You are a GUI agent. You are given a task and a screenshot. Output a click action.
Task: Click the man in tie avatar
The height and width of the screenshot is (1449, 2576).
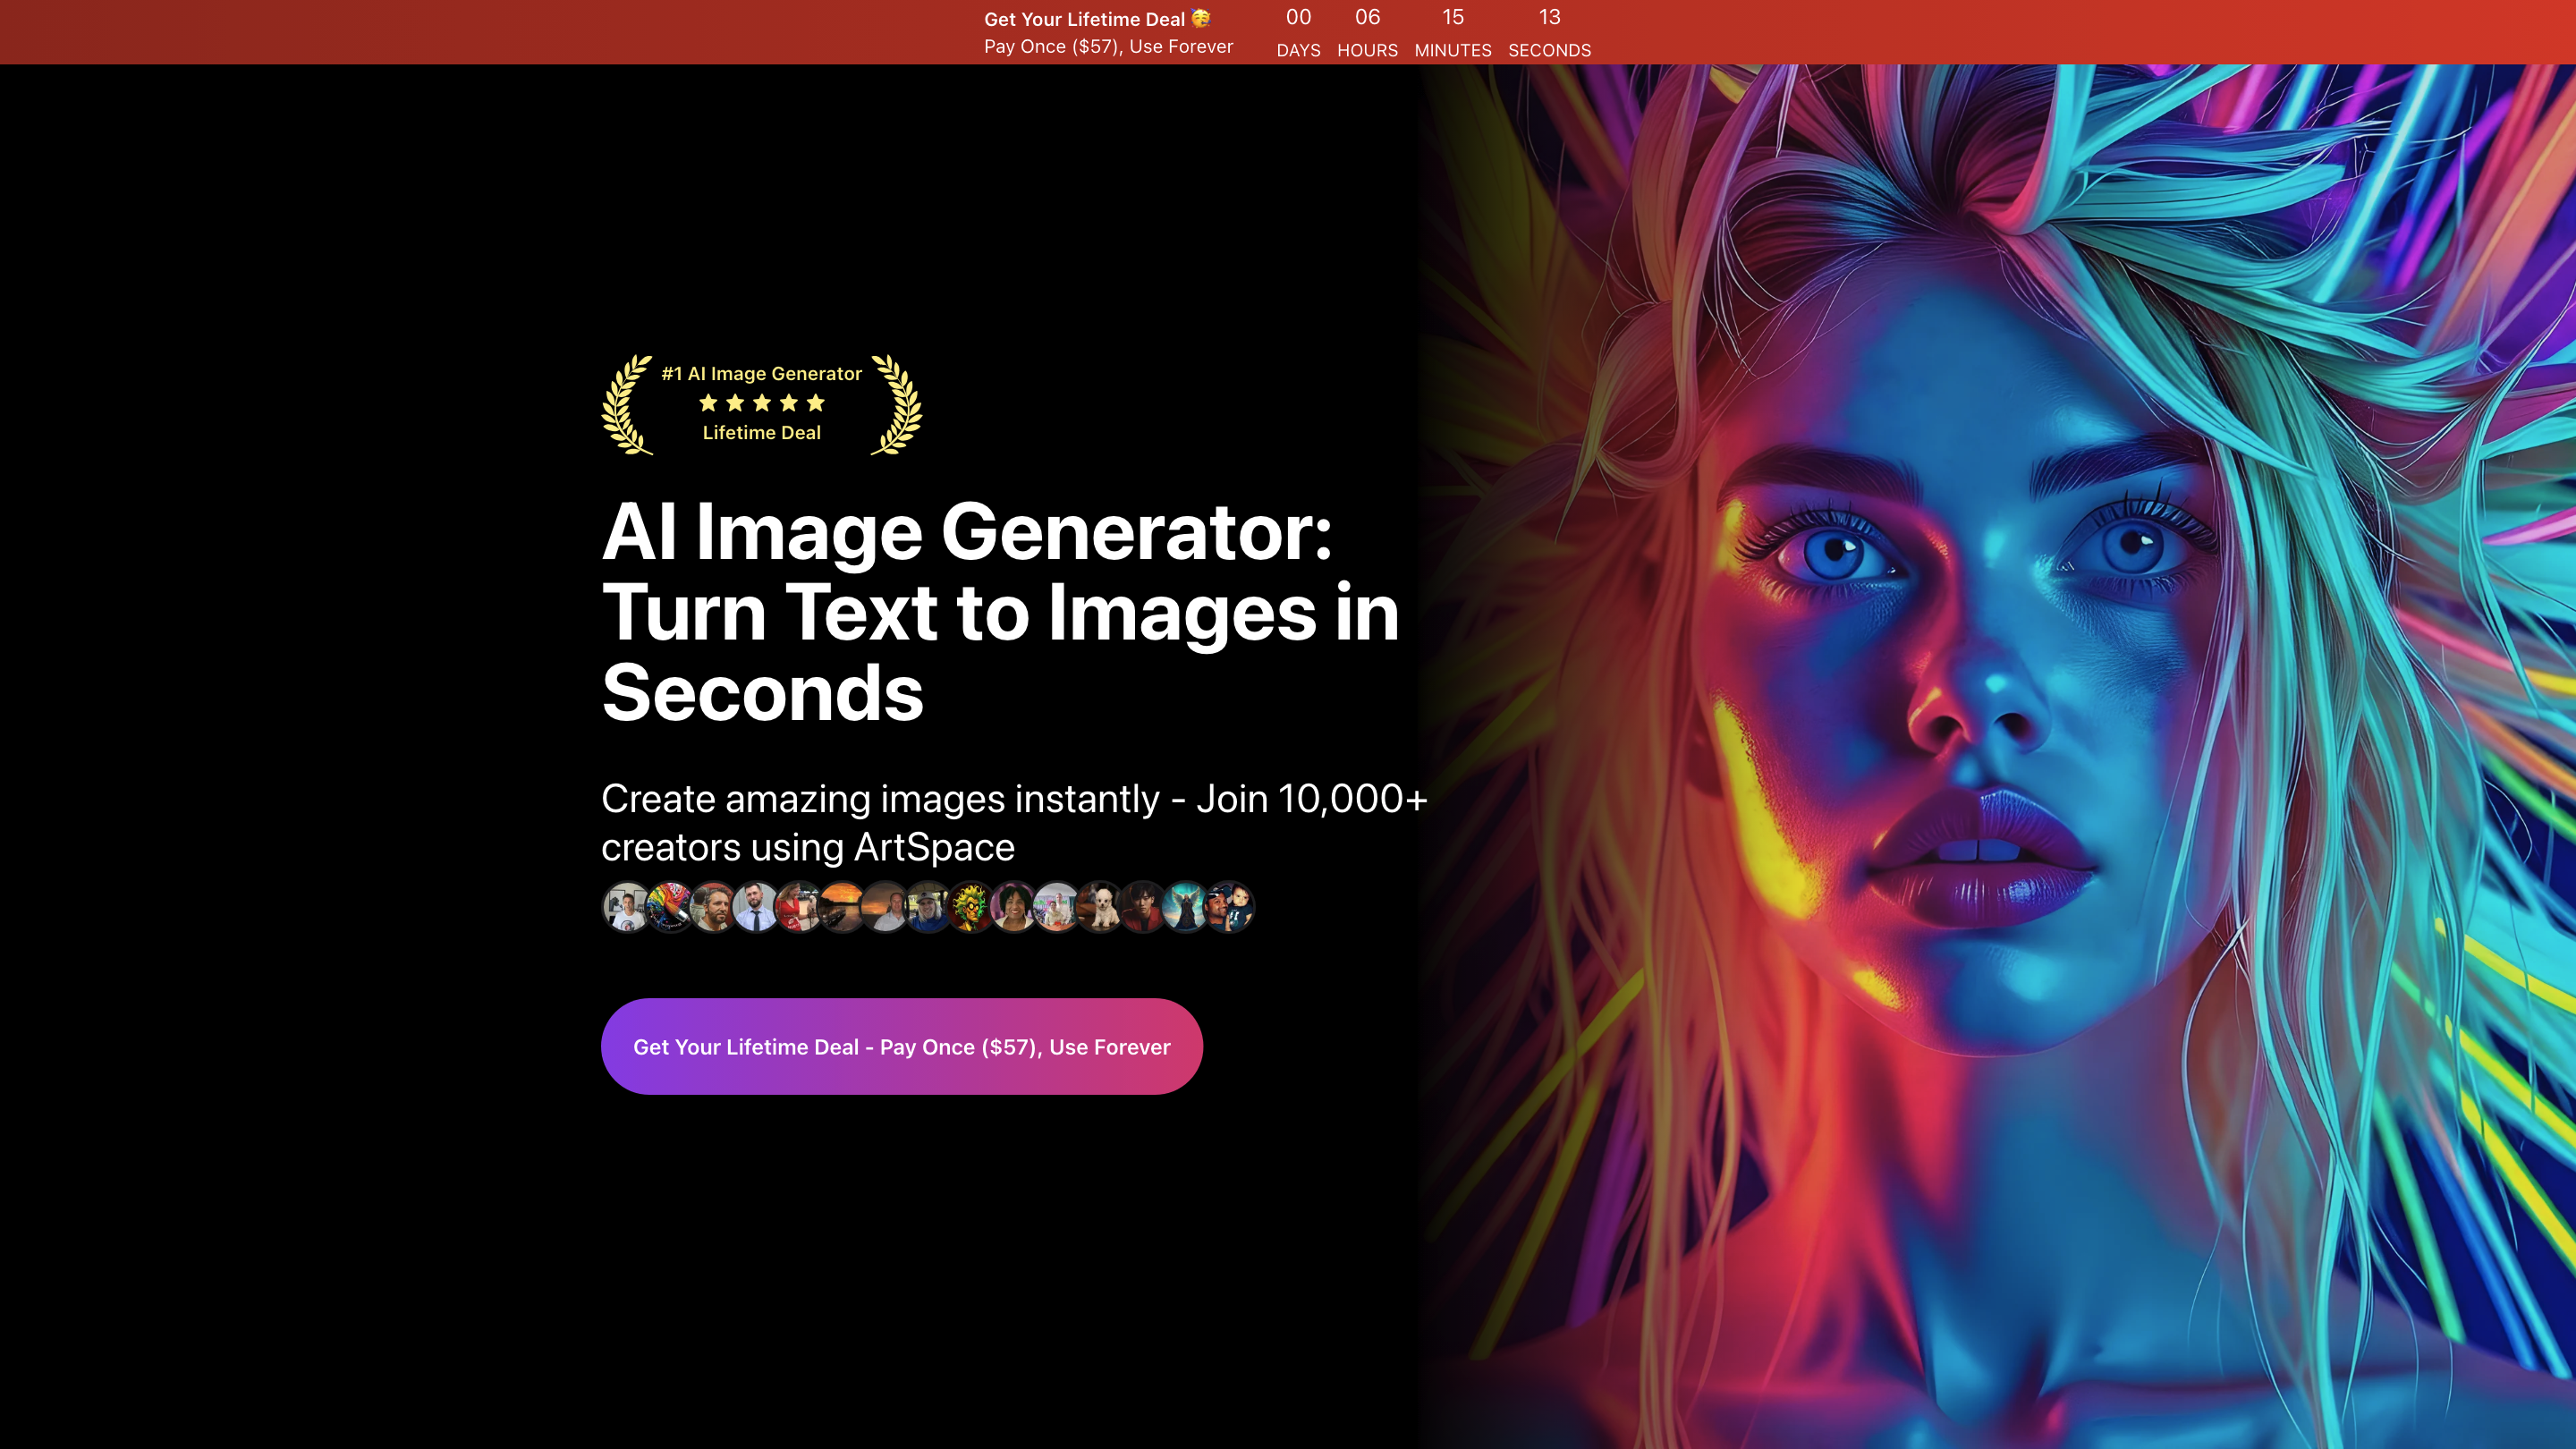pos(756,906)
